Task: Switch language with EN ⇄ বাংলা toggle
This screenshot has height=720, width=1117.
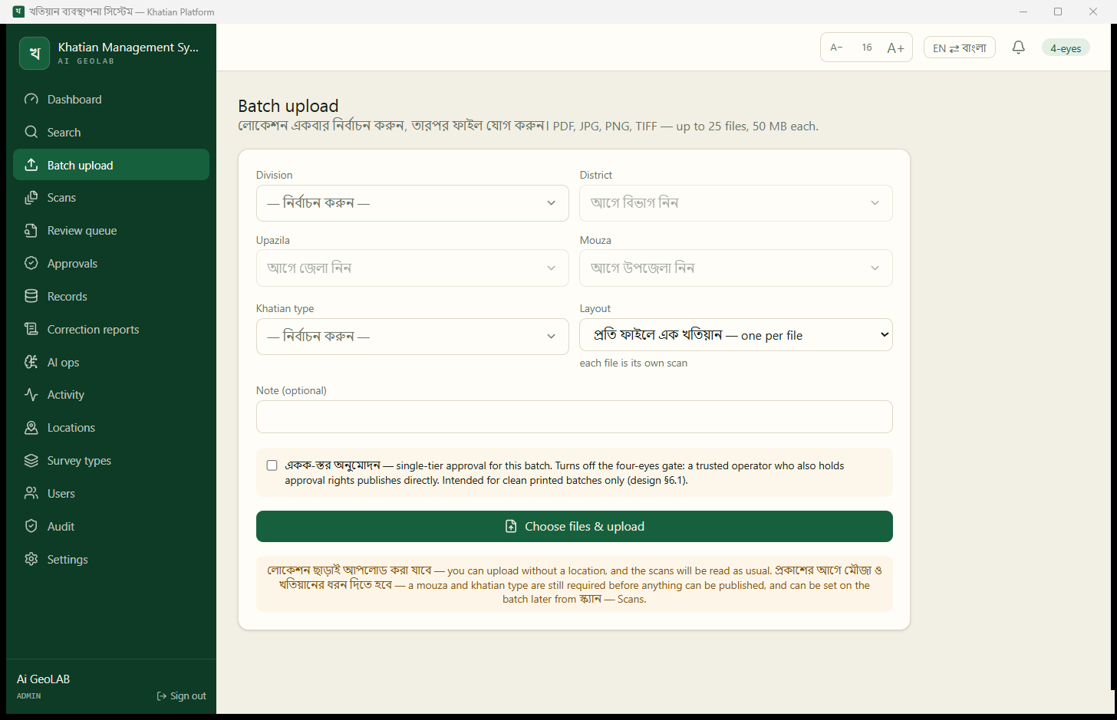Action: pos(960,48)
